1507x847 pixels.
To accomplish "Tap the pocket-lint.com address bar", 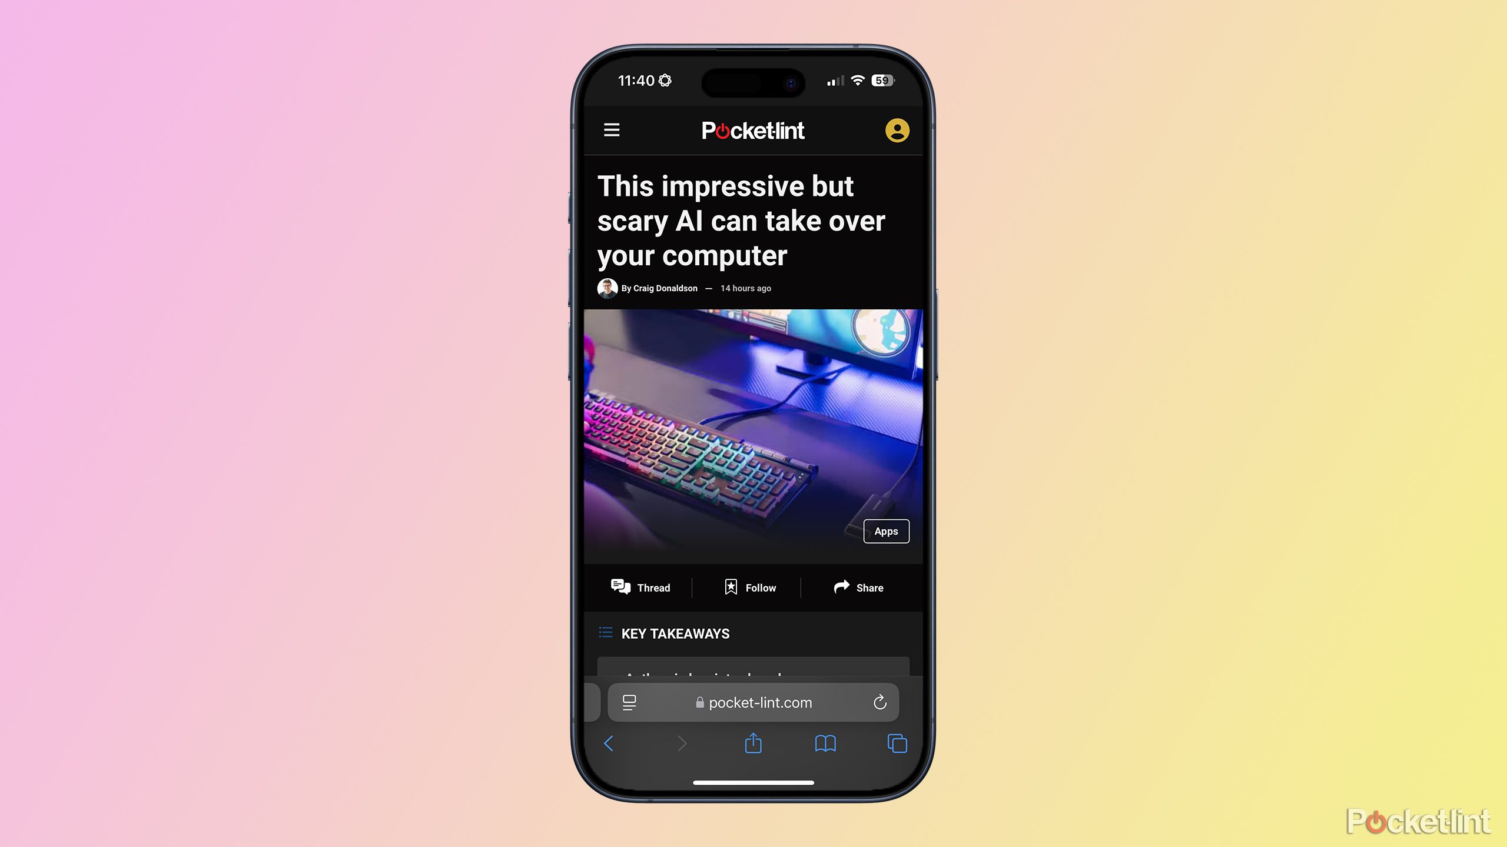I will pos(753,702).
